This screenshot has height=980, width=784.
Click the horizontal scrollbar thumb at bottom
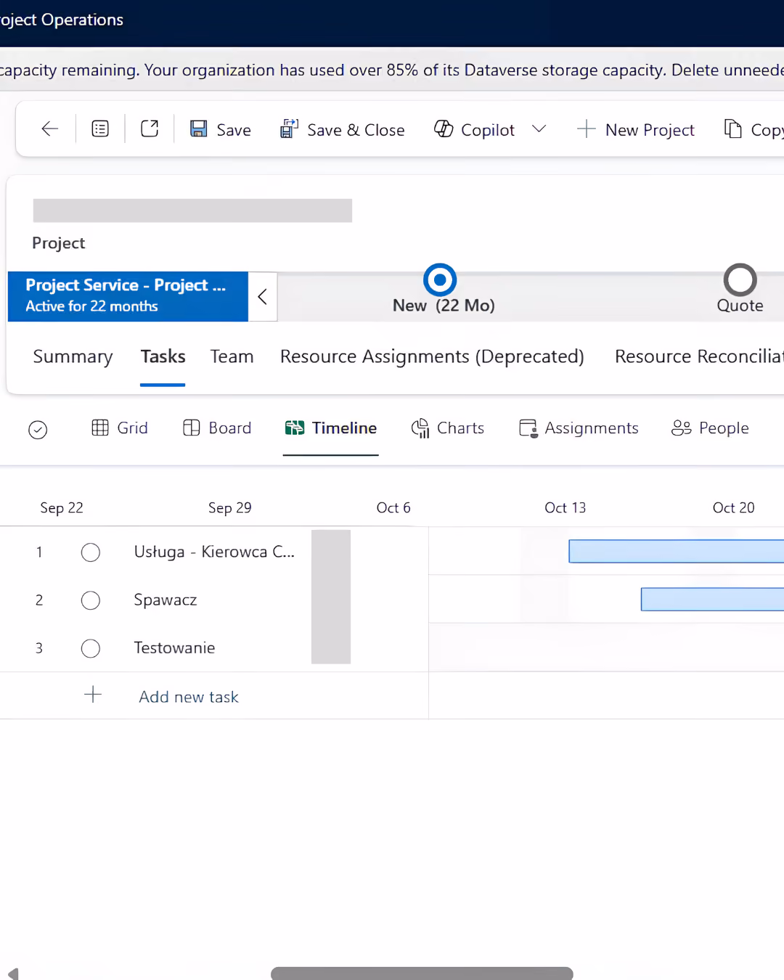(x=422, y=973)
